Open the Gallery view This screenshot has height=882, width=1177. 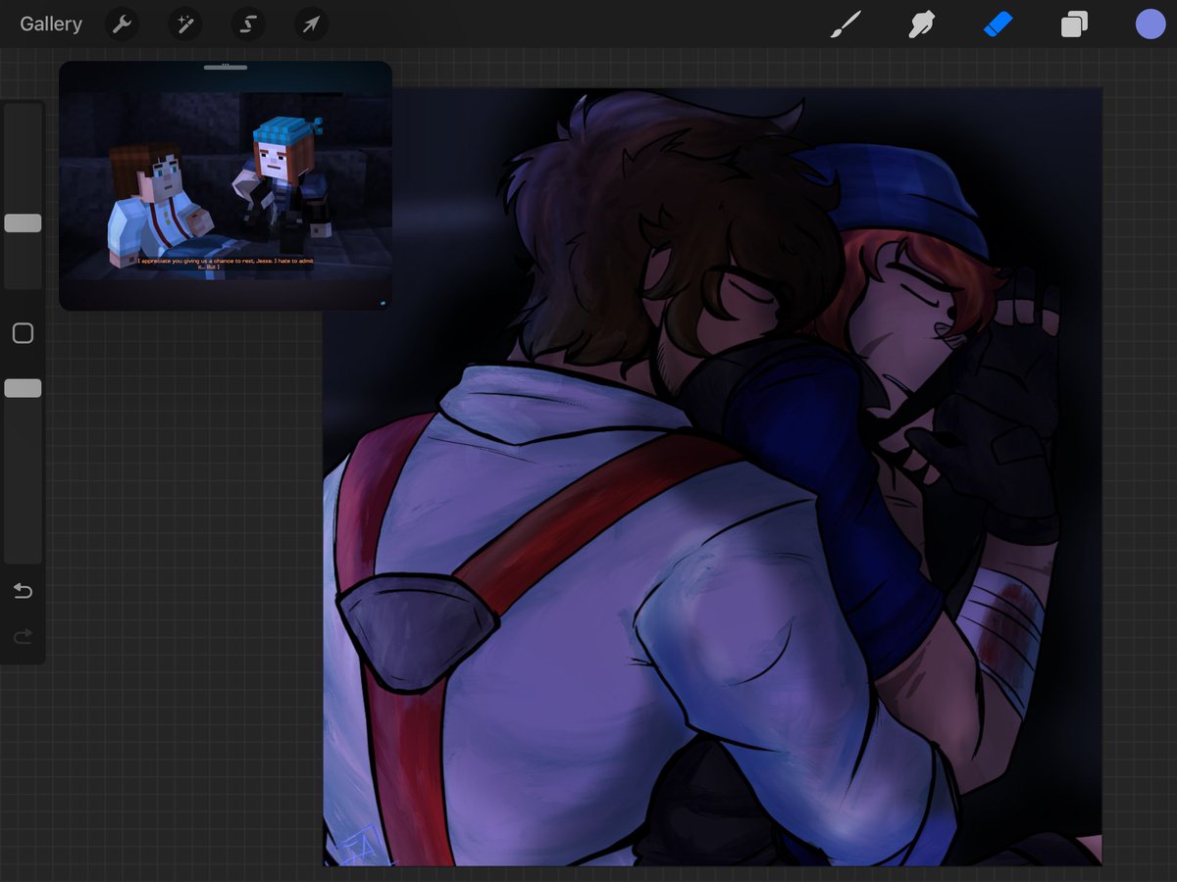[51, 24]
